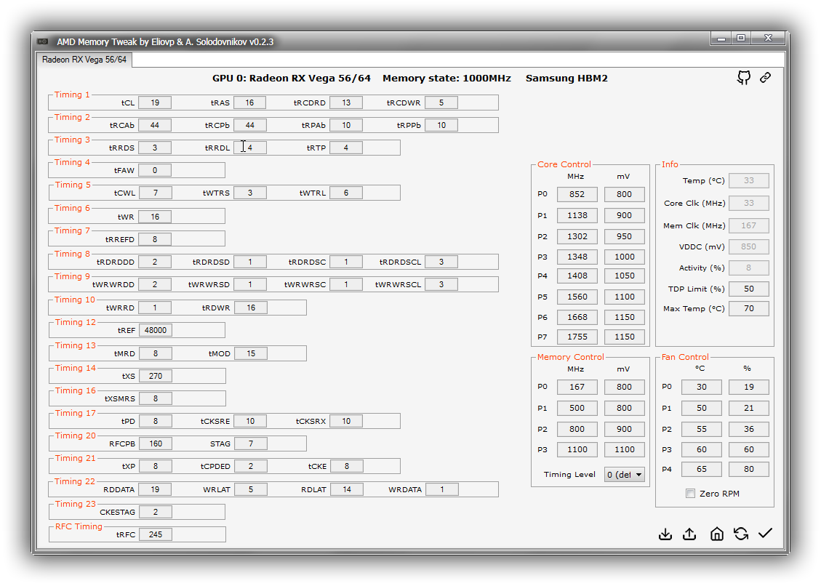Click Fan Control P2 percent field 36

click(749, 429)
